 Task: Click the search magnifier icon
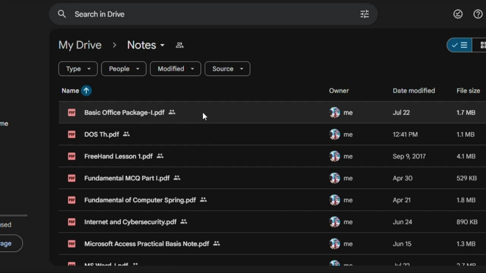click(62, 14)
